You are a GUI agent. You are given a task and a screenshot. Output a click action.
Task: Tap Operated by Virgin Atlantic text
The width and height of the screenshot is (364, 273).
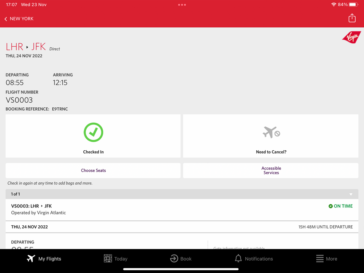(38, 213)
